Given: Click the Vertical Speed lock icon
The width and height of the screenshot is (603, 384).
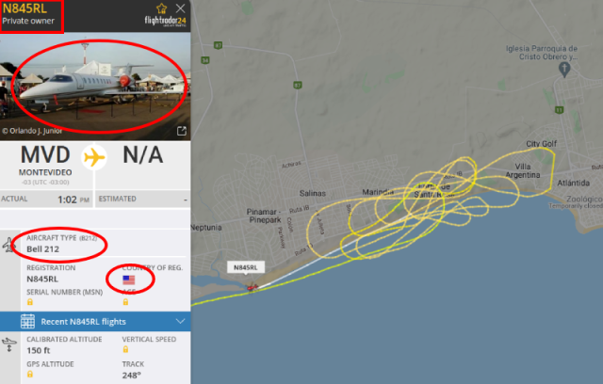Looking at the screenshot, I should pyautogui.click(x=125, y=349).
